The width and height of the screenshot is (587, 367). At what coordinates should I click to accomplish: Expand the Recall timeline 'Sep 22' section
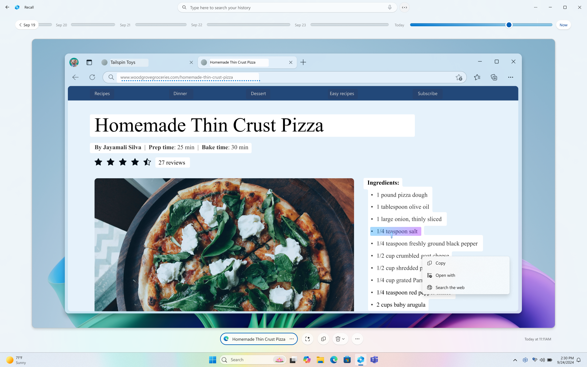pos(197,24)
